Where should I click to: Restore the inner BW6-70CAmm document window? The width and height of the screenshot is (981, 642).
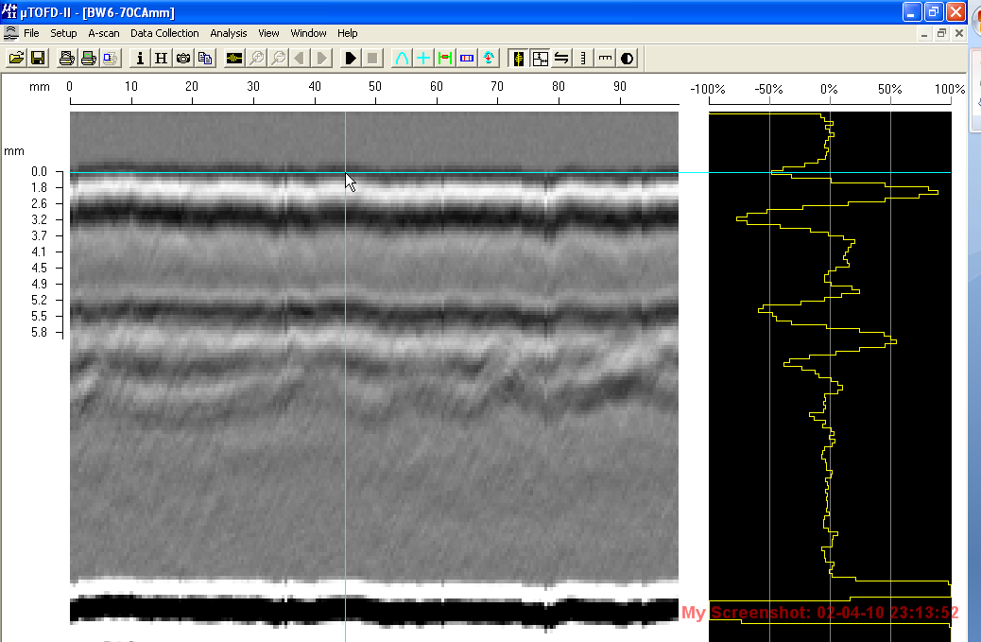[x=941, y=34]
